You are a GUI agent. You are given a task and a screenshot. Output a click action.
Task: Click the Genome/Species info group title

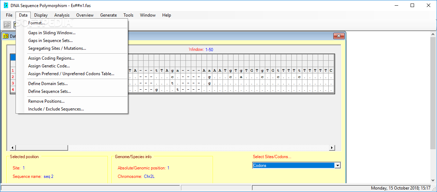point(133,157)
